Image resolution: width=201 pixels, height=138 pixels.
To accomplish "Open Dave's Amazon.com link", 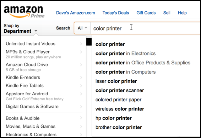I will click(x=76, y=13).
